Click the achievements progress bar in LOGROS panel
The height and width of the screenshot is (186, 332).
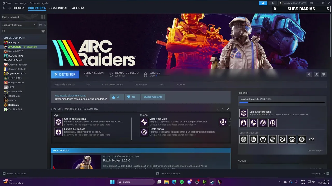282,103
